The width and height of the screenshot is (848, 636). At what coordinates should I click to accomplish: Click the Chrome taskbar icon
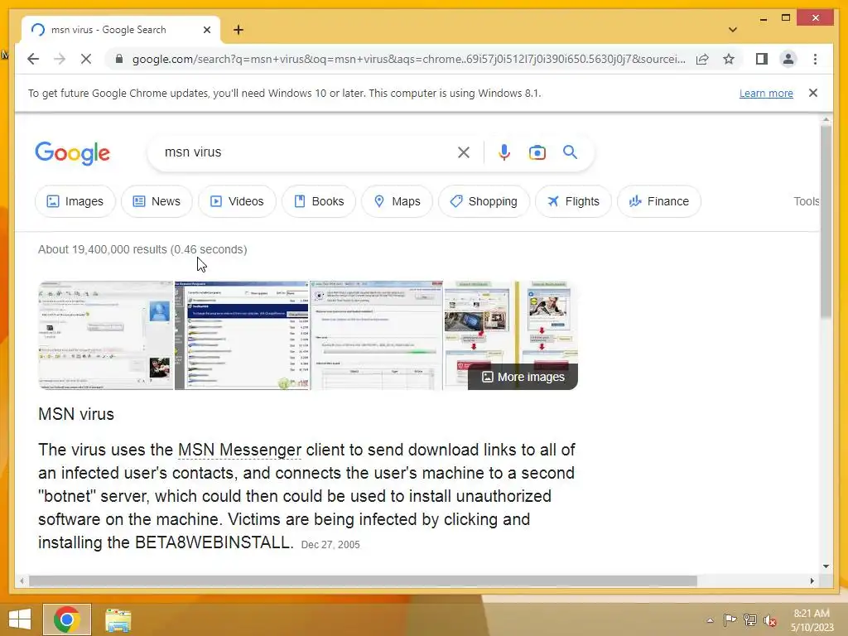67,619
